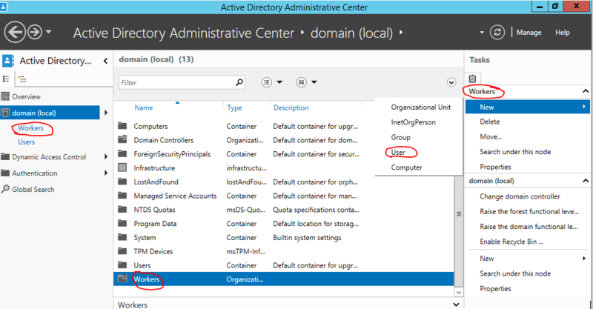The height and width of the screenshot is (309, 593).
Task: Select the System container folder icon
Action: pos(122,237)
